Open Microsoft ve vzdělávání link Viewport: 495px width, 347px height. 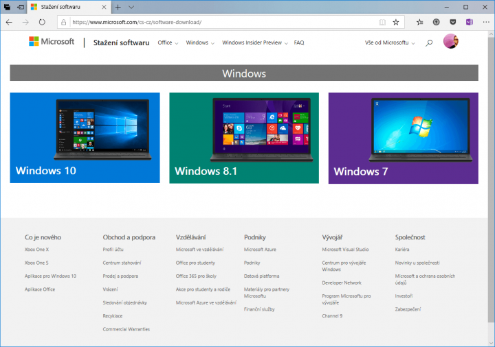point(199,250)
